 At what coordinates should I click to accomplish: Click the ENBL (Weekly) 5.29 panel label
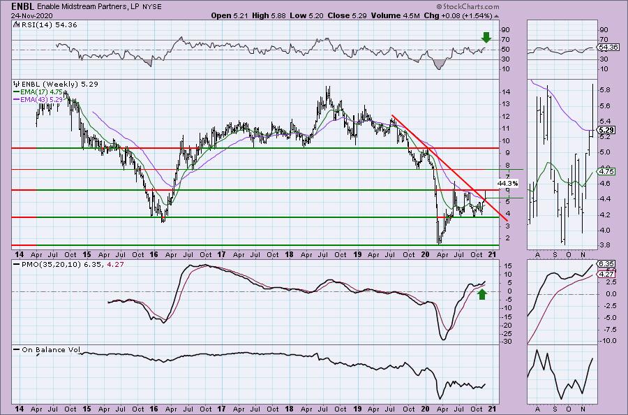pyautogui.click(x=60, y=85)
